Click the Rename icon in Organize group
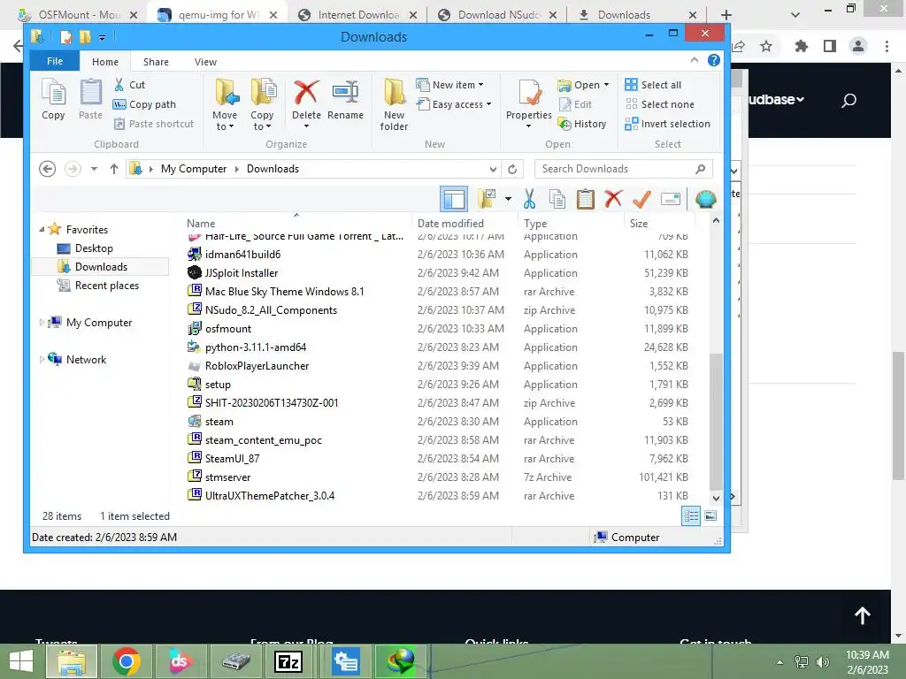The image size is (906, 679). coord(346,99)
